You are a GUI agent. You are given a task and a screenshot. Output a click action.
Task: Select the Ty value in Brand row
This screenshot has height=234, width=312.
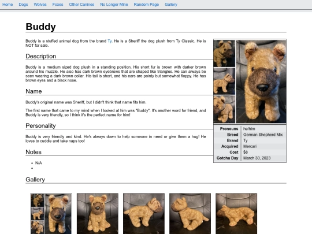pos(246,140)
